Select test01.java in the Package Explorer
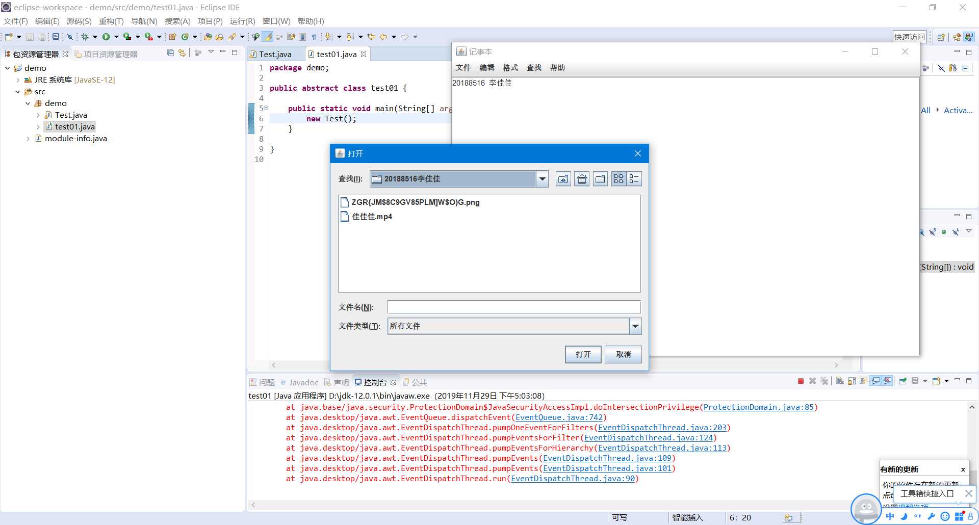This screenshot has height=525, width=979. [x=70, y=127]
